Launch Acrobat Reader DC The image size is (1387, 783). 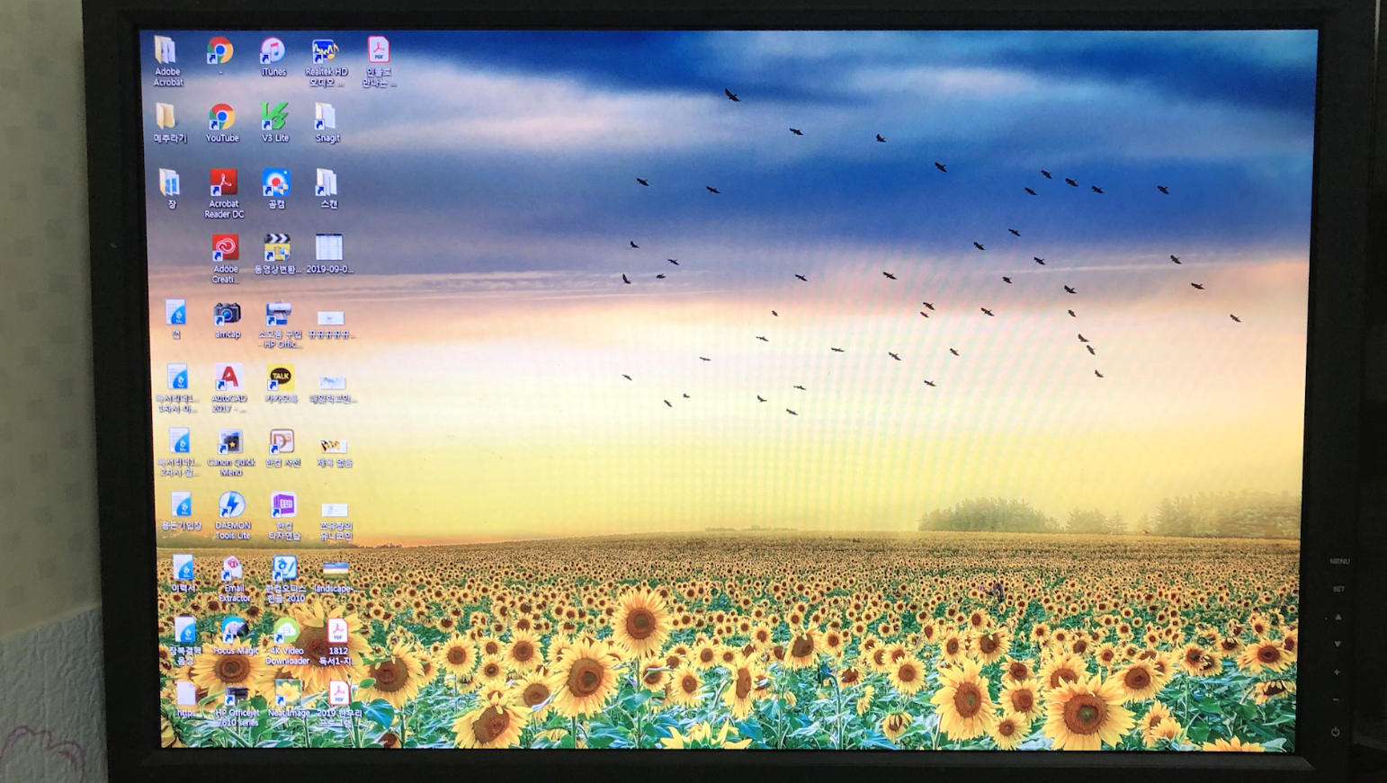click(224, 193)
